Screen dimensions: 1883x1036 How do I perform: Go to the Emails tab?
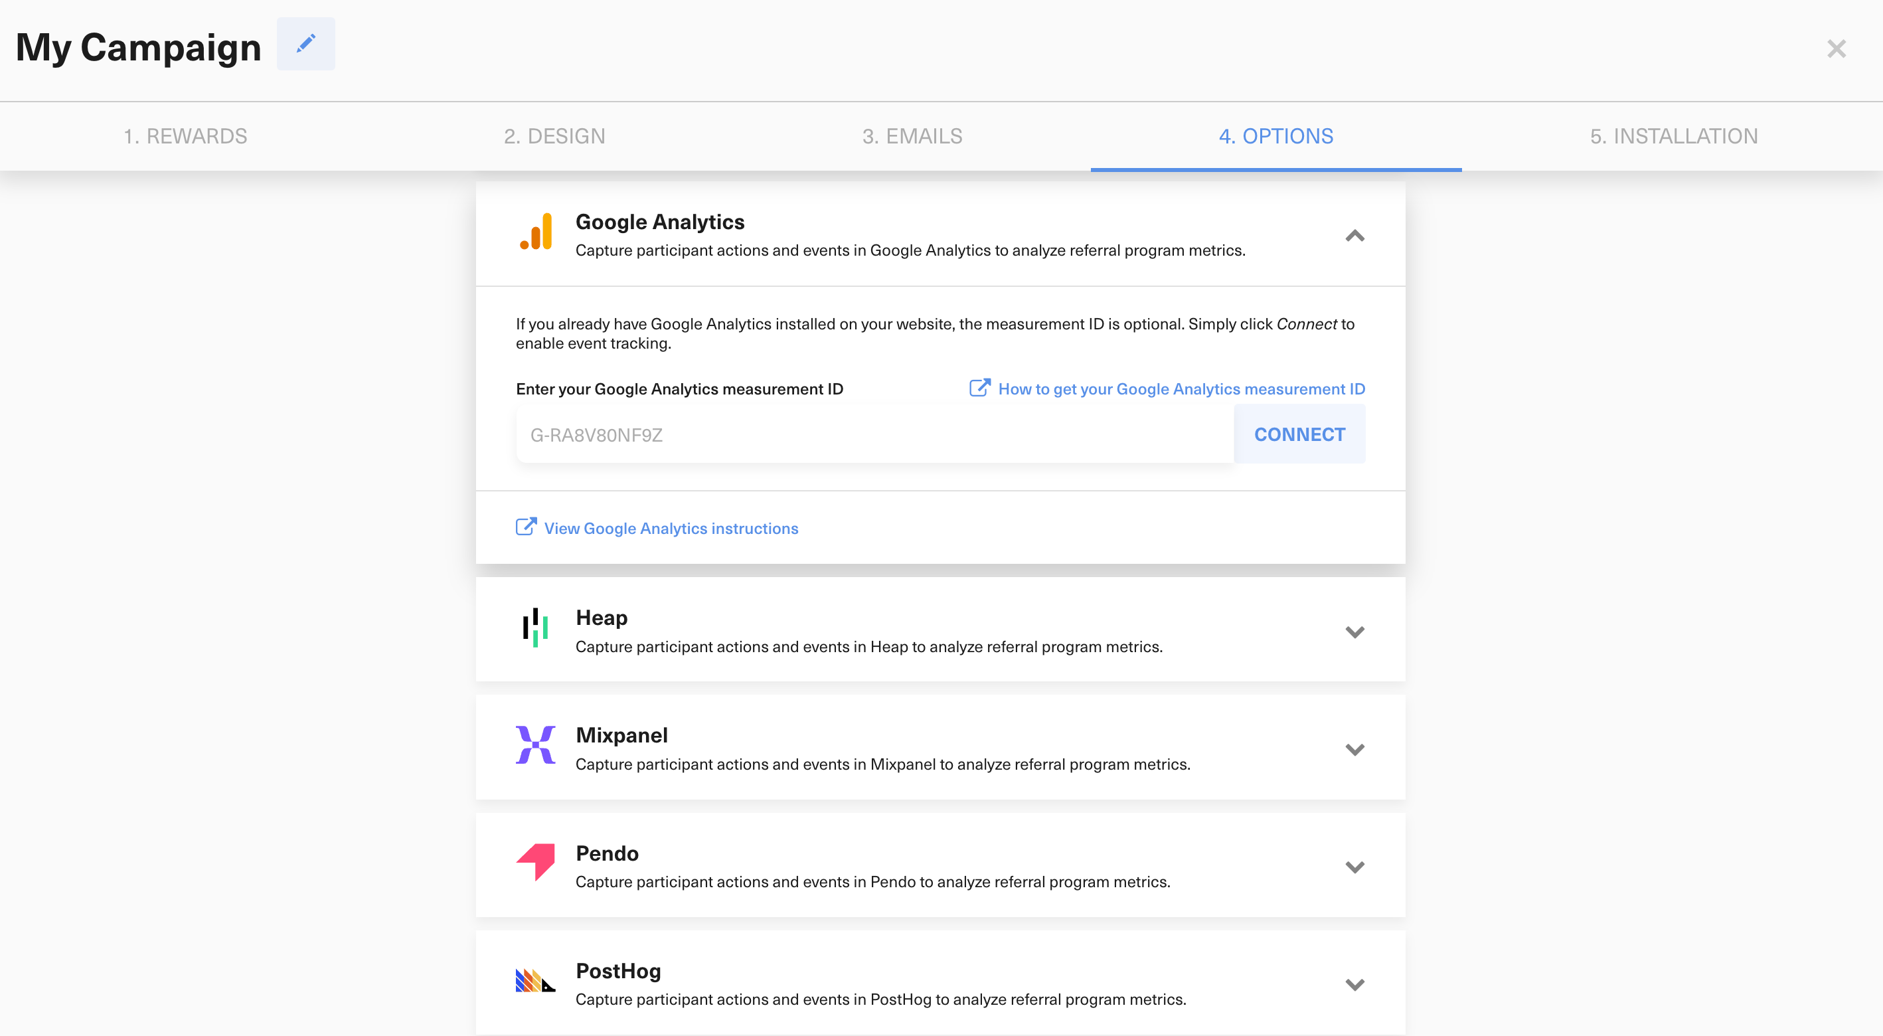pos(912,136)
